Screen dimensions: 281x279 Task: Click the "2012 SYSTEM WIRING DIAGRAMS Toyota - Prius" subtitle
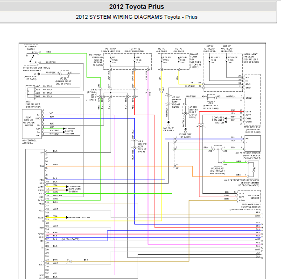click(x=137, y=17)
